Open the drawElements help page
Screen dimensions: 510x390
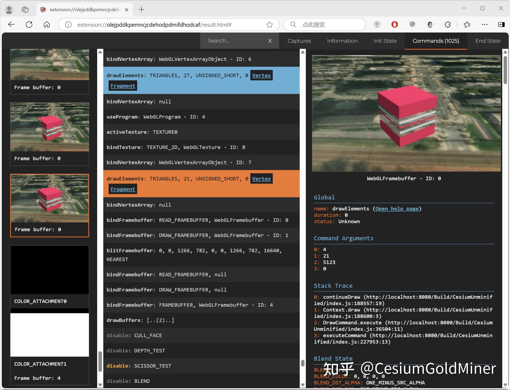[x=397, y=209]
